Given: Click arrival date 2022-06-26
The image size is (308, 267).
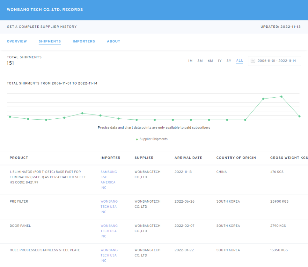Looking at the screenshot, I should click(184, 201).
